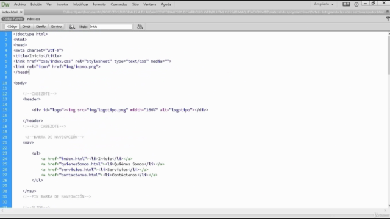Viewport: 390px width, 219px height.
Task: Open the Ventana menu
Action: [x=149, y=4]
